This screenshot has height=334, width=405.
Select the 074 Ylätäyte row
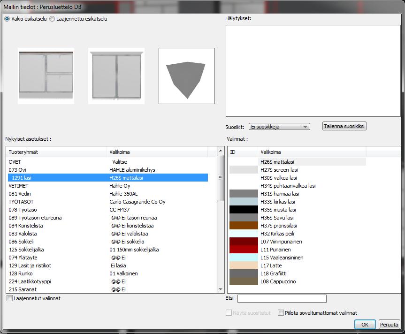point(108,258)
